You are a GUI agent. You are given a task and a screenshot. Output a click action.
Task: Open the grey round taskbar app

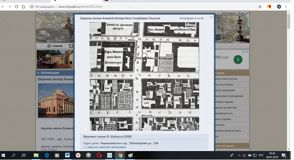pos(89,155)
